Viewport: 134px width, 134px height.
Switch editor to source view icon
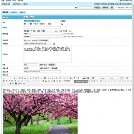[x=4, y=78]
